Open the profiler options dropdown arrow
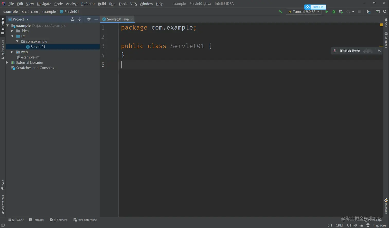The width and height of the screenshot is (389, 228). (x=353, y=12)
